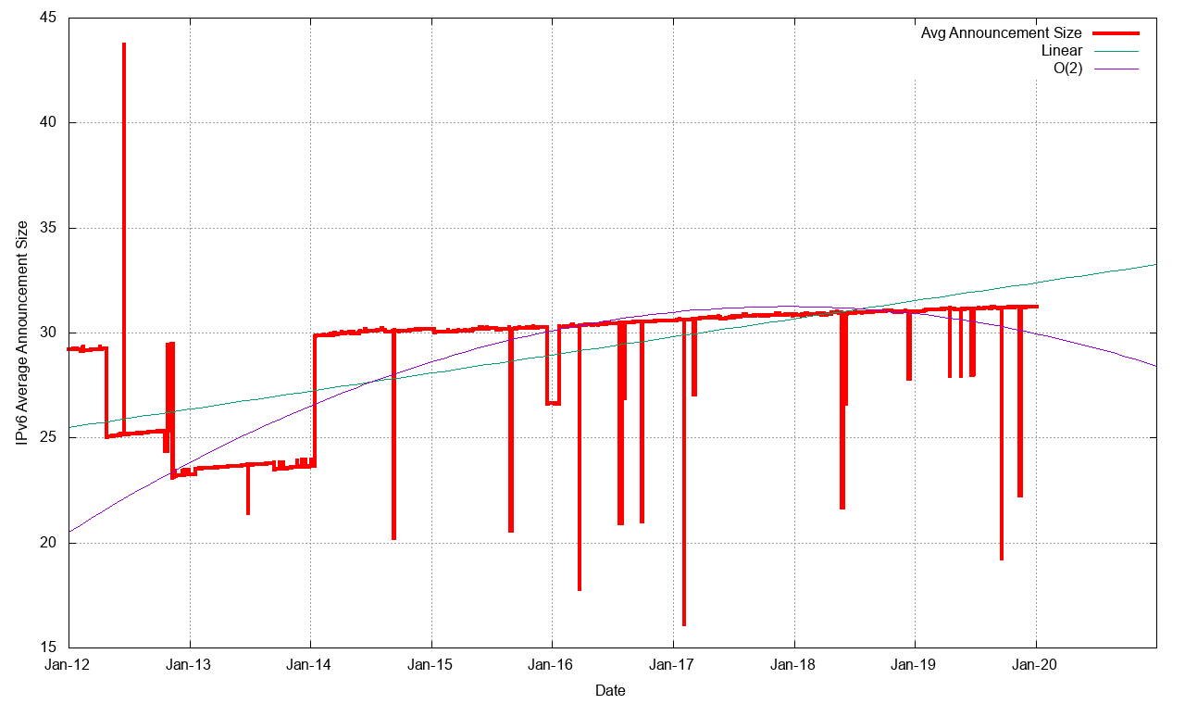The height and width of the screenshot is (704, 1185).
Task: Select the purple O(2) legend line sample
Action: (1116, 69)
